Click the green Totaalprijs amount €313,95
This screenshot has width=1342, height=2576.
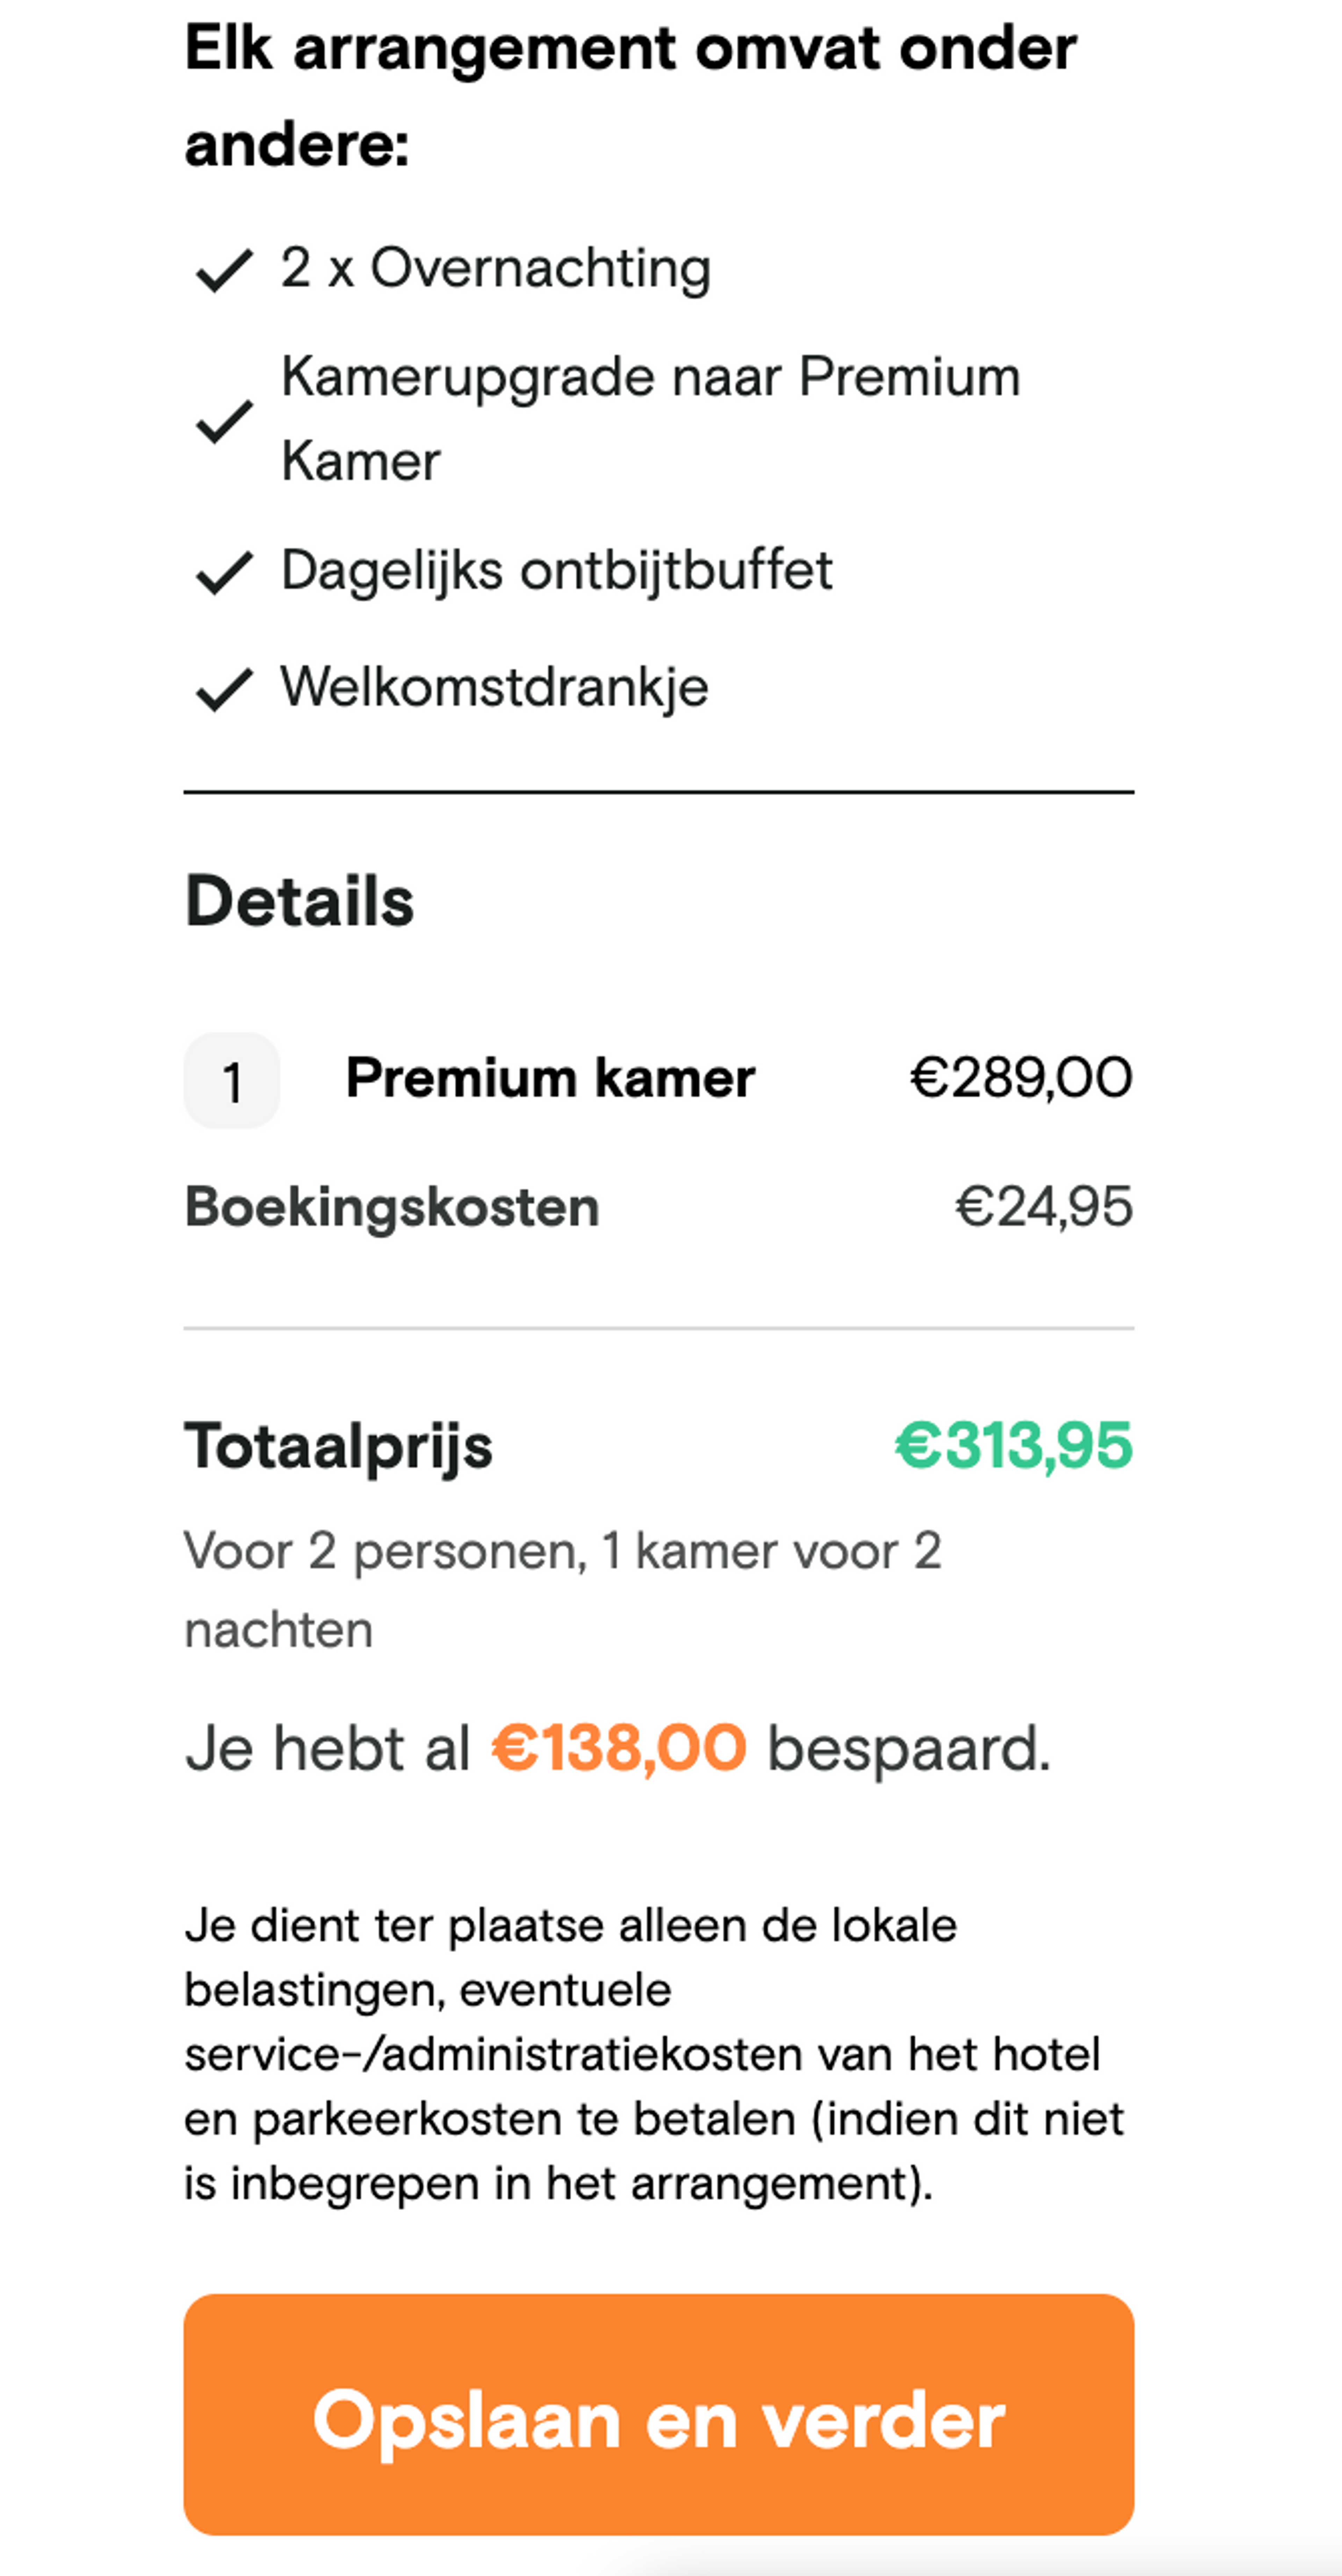1010,1444
